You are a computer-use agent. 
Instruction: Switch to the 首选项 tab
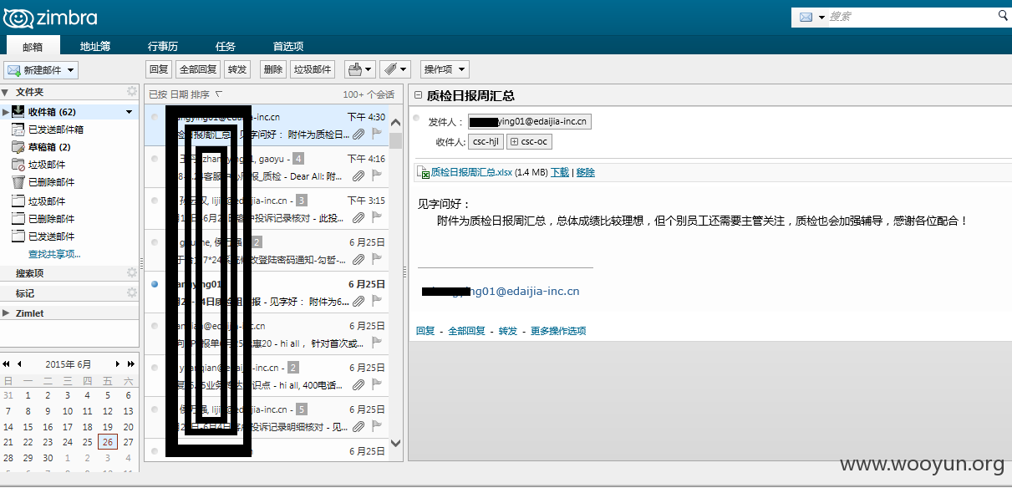pos(288,46)
